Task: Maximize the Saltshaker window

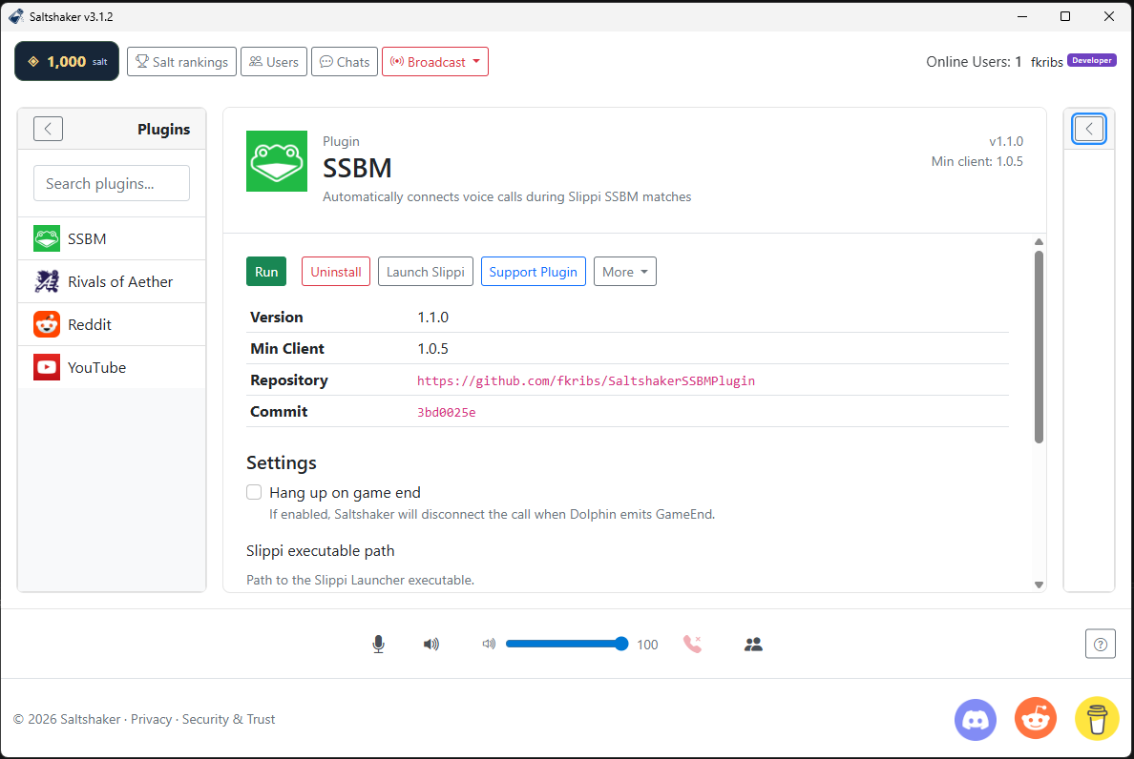Action: pyautogui.click(x=1064, y=16)
